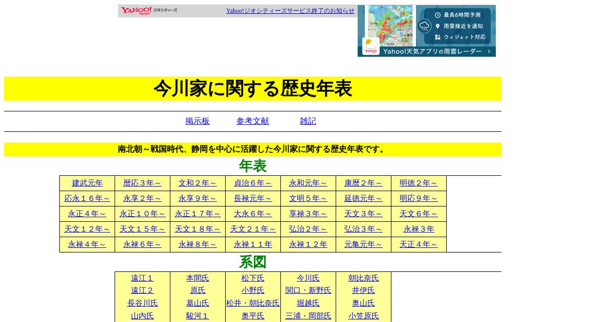Open the 堀越氏 genealogy link
The width and height of the screenshot is (614, 322).
pos(309,303)
